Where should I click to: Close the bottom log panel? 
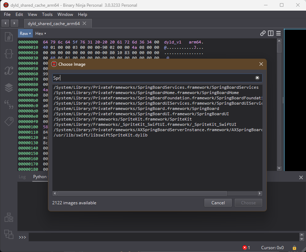coord(301,177)
